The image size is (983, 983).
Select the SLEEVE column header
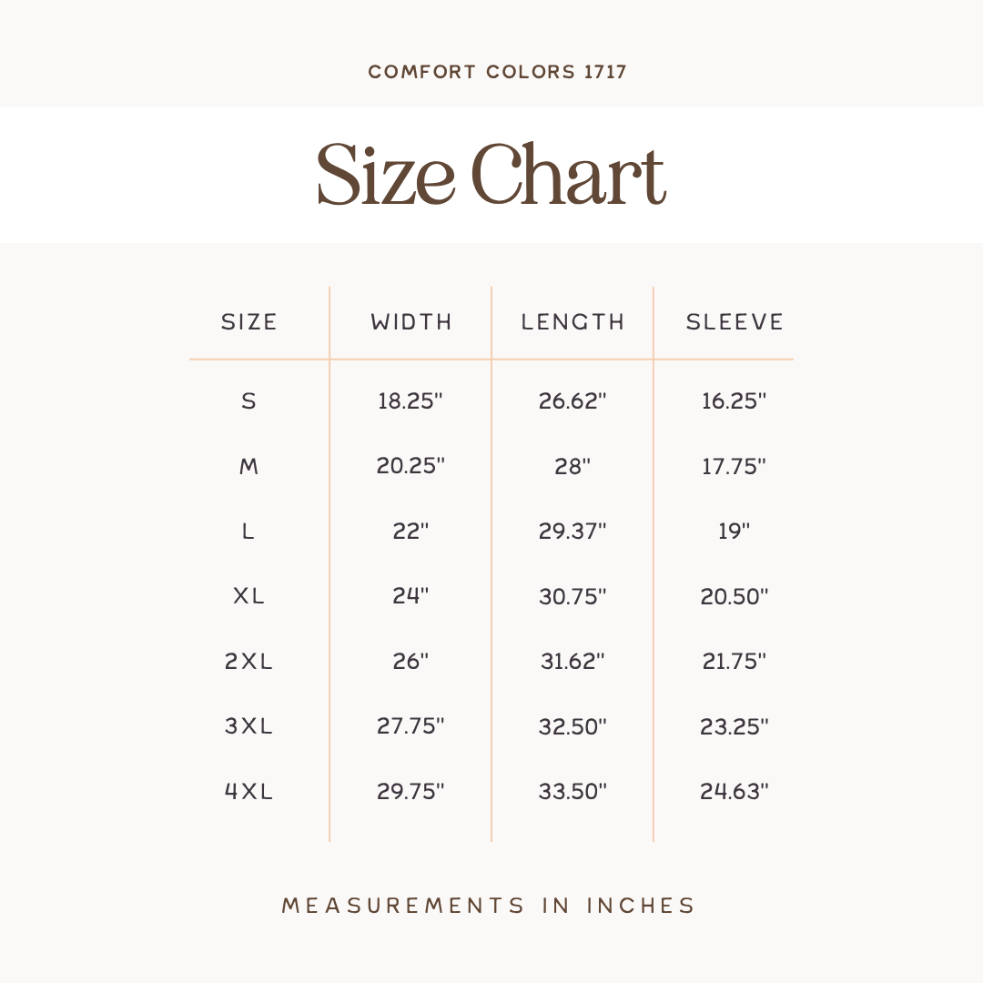coord(735,321)
